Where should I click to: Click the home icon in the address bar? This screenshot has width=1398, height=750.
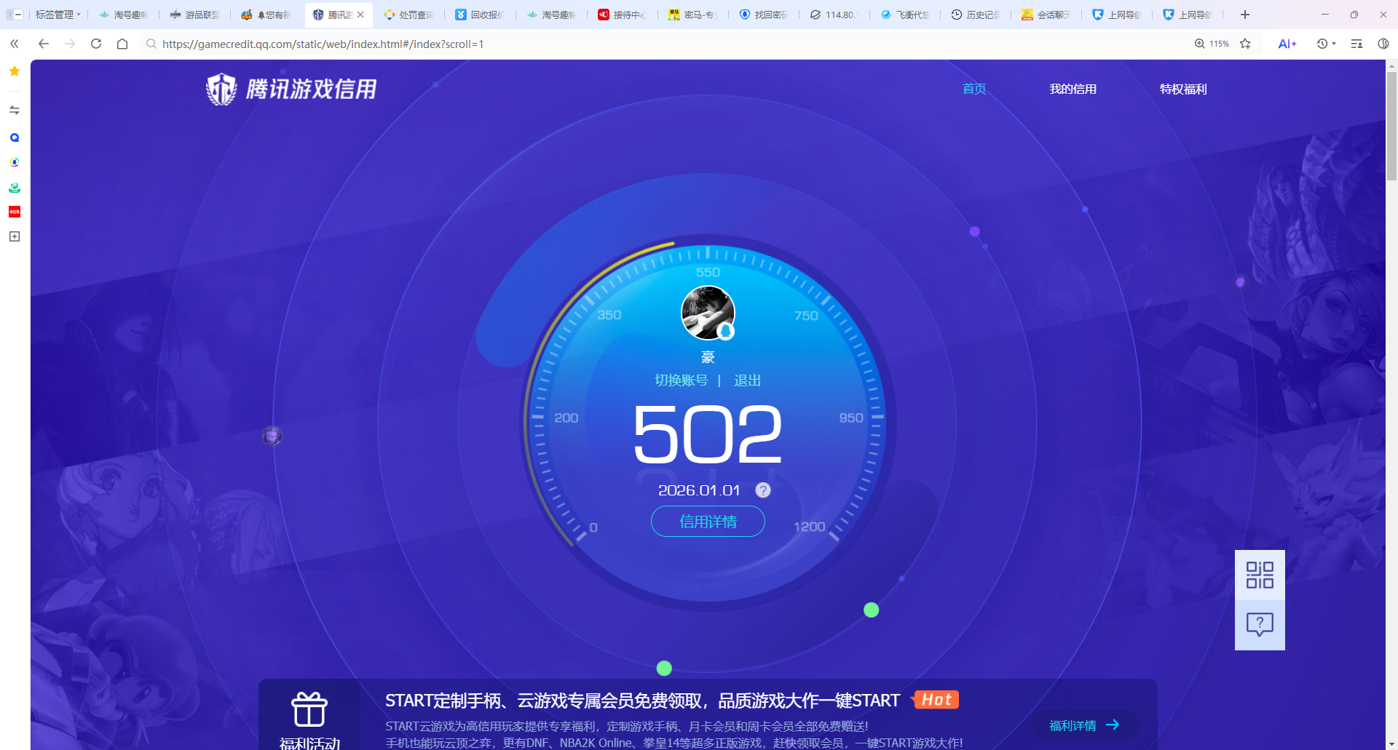tap(122, 44)
